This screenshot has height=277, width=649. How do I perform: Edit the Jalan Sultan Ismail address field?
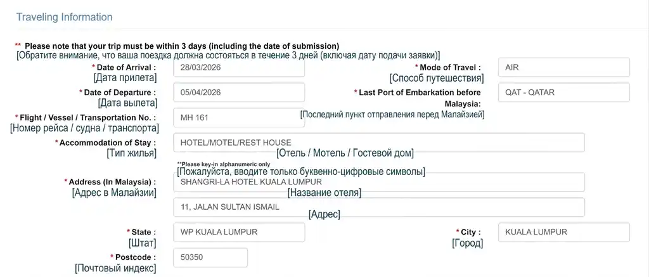click(x=378, y=207)
